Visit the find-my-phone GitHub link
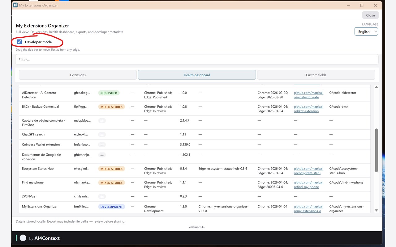Screen dimensions: 396x247 click(x=308, y=185)
